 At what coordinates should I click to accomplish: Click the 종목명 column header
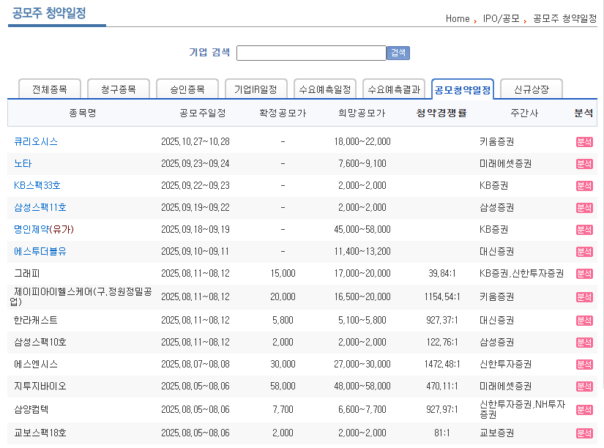pyautogui.click(x=83, y=113)
